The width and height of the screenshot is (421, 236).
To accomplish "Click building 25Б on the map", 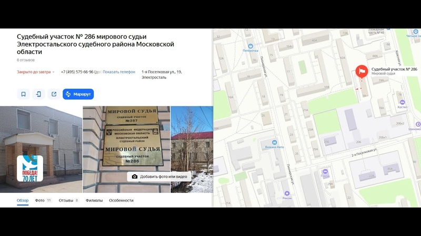I will (x=326, y=142).
